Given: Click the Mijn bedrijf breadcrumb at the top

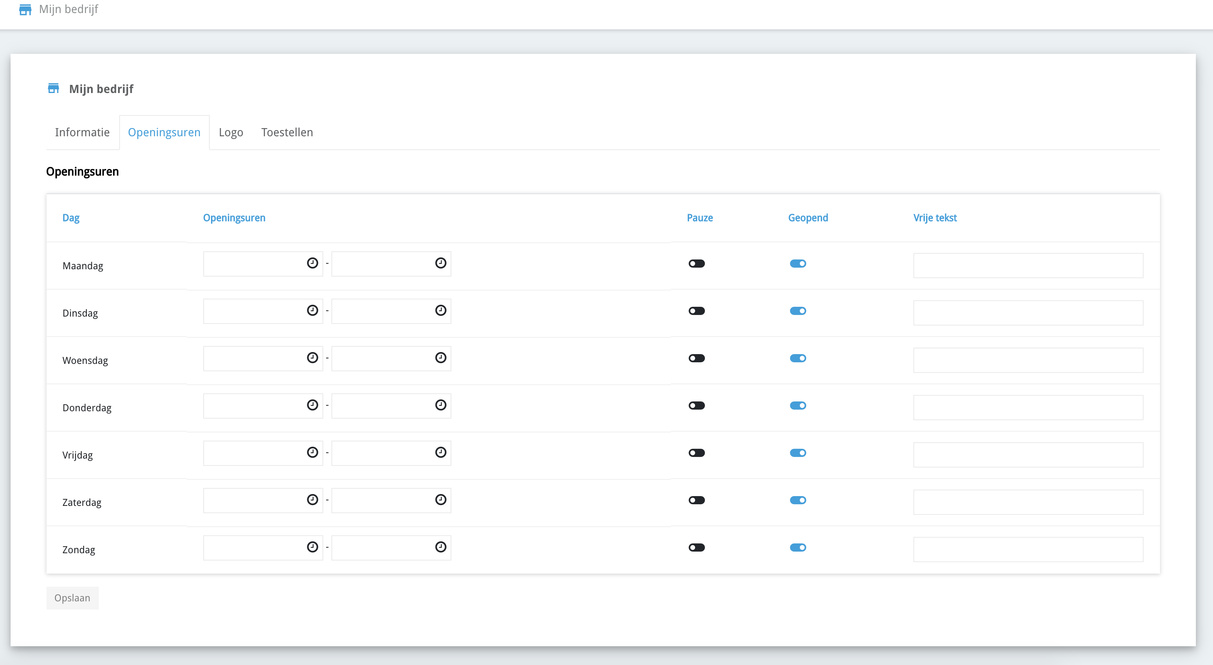Looking at the screenshot, I should [x=68, y=9].
